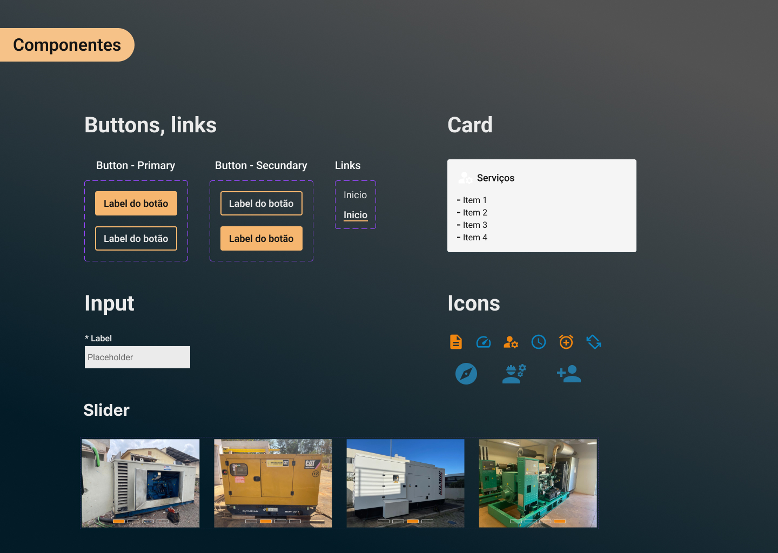Click the blue add-user icon
The image size is (778, 553).
(x=569, y=374)
